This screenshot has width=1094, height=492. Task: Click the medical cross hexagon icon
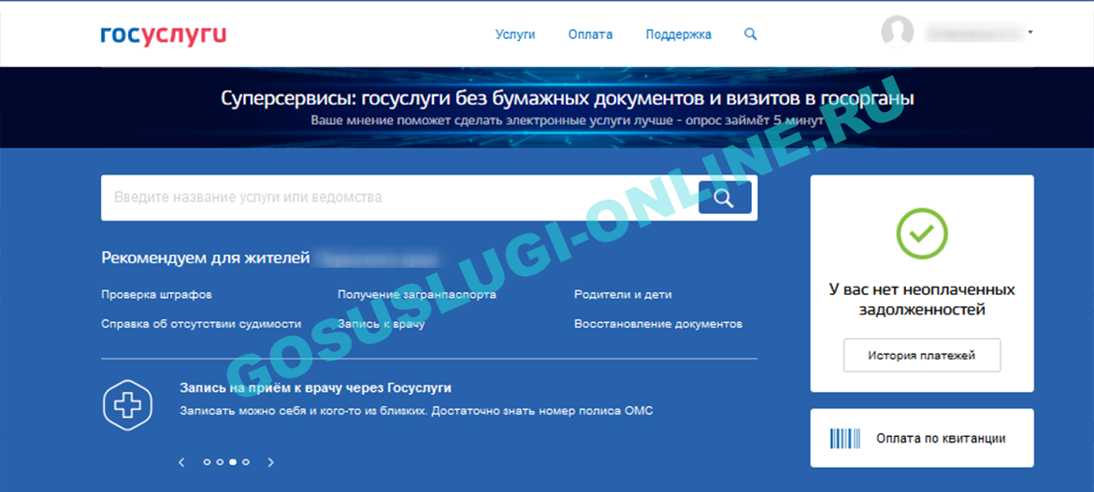point(128,405)
